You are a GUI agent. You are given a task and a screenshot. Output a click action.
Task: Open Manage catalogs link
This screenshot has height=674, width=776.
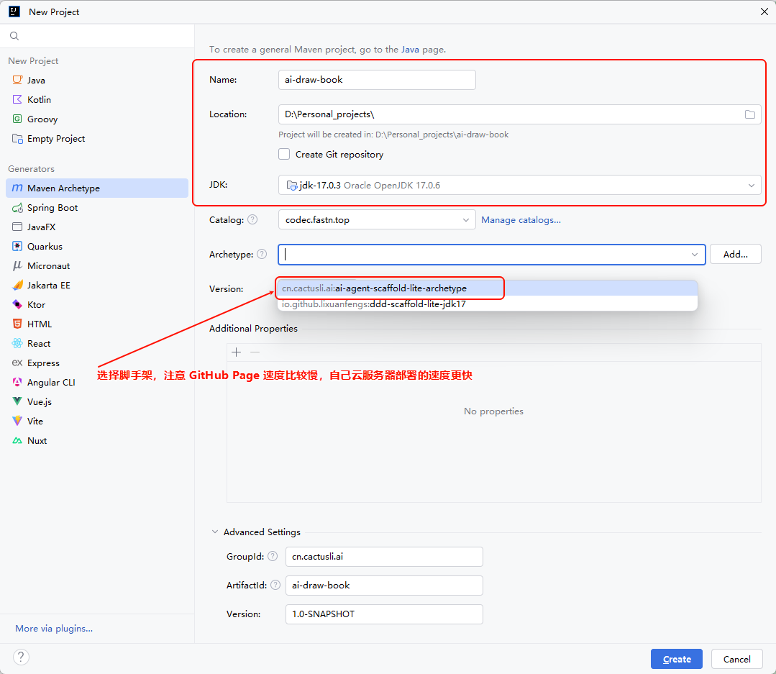pos(521,219)
